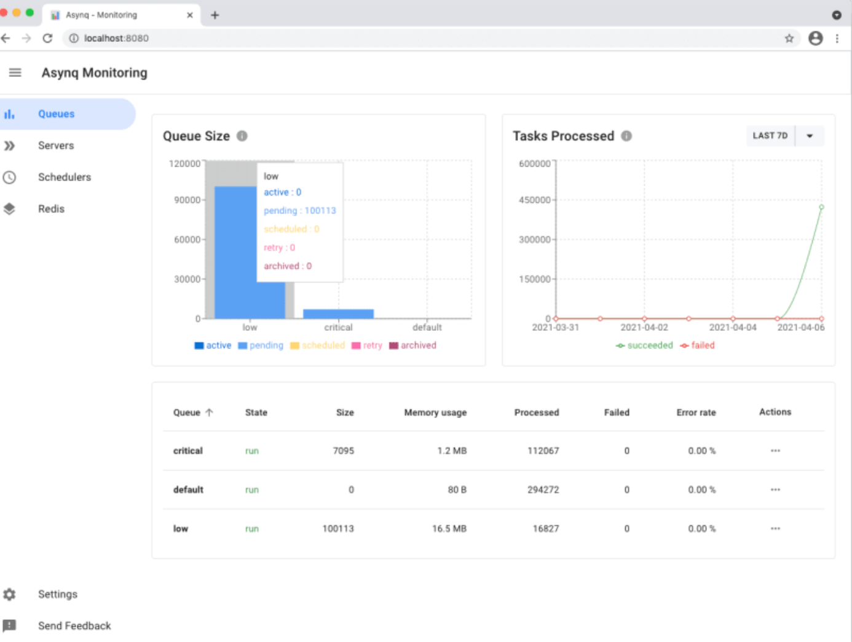Image resolution: width=852 pixels, height=642 pixels.
Task: Open the hamburger navigation menu
Action: (x=15, y=73)
